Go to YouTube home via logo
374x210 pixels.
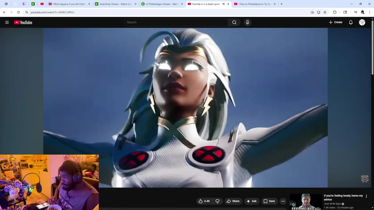(23, 22)
